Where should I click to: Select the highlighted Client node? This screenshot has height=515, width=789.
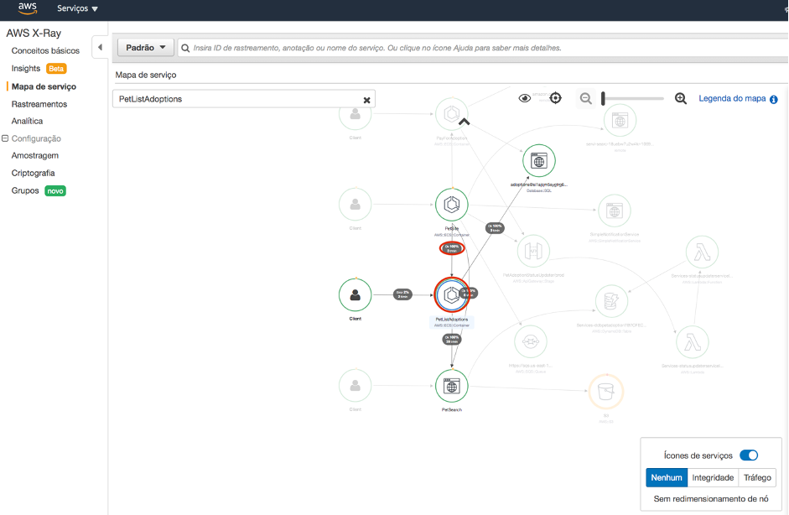(x=355, y=295)
